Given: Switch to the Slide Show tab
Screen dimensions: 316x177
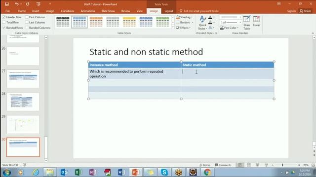Looking at the screenshot, I should [108, 11].
